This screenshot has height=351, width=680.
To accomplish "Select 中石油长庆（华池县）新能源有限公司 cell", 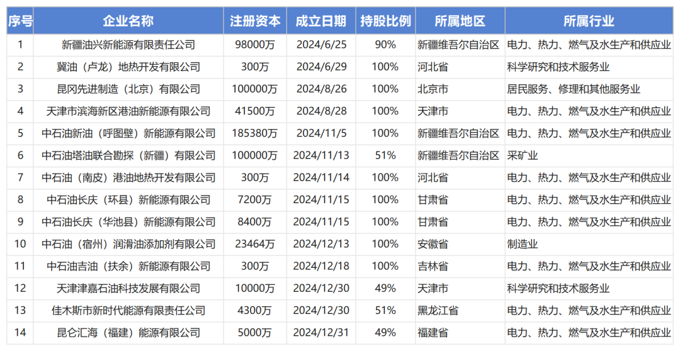I will (128, 222).
